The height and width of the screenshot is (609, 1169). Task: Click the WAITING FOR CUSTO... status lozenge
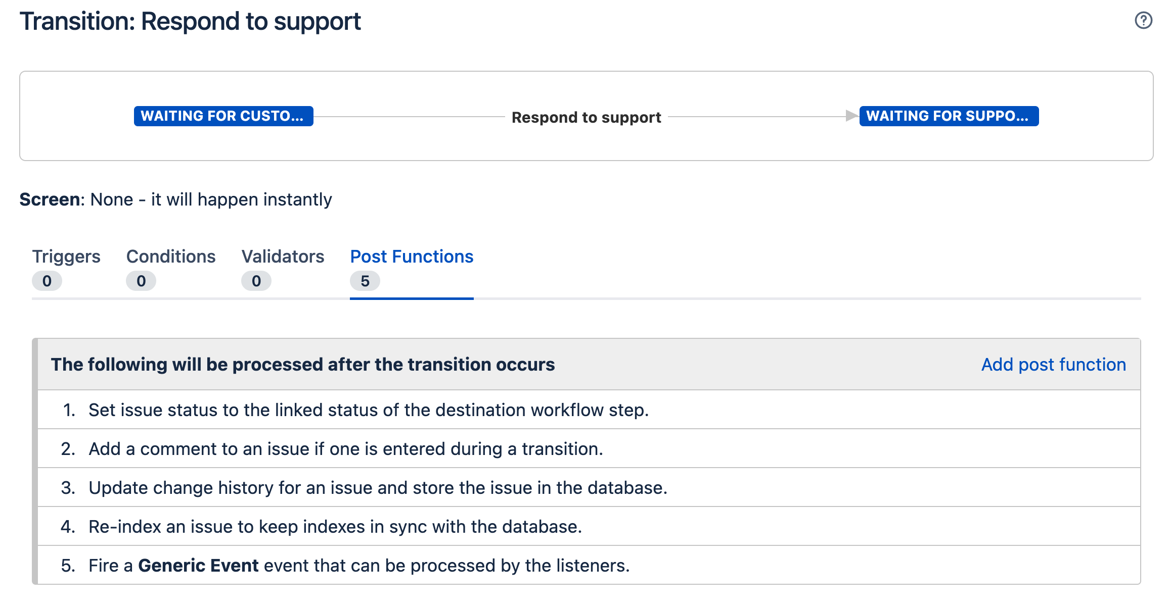[x=223, y=116]
